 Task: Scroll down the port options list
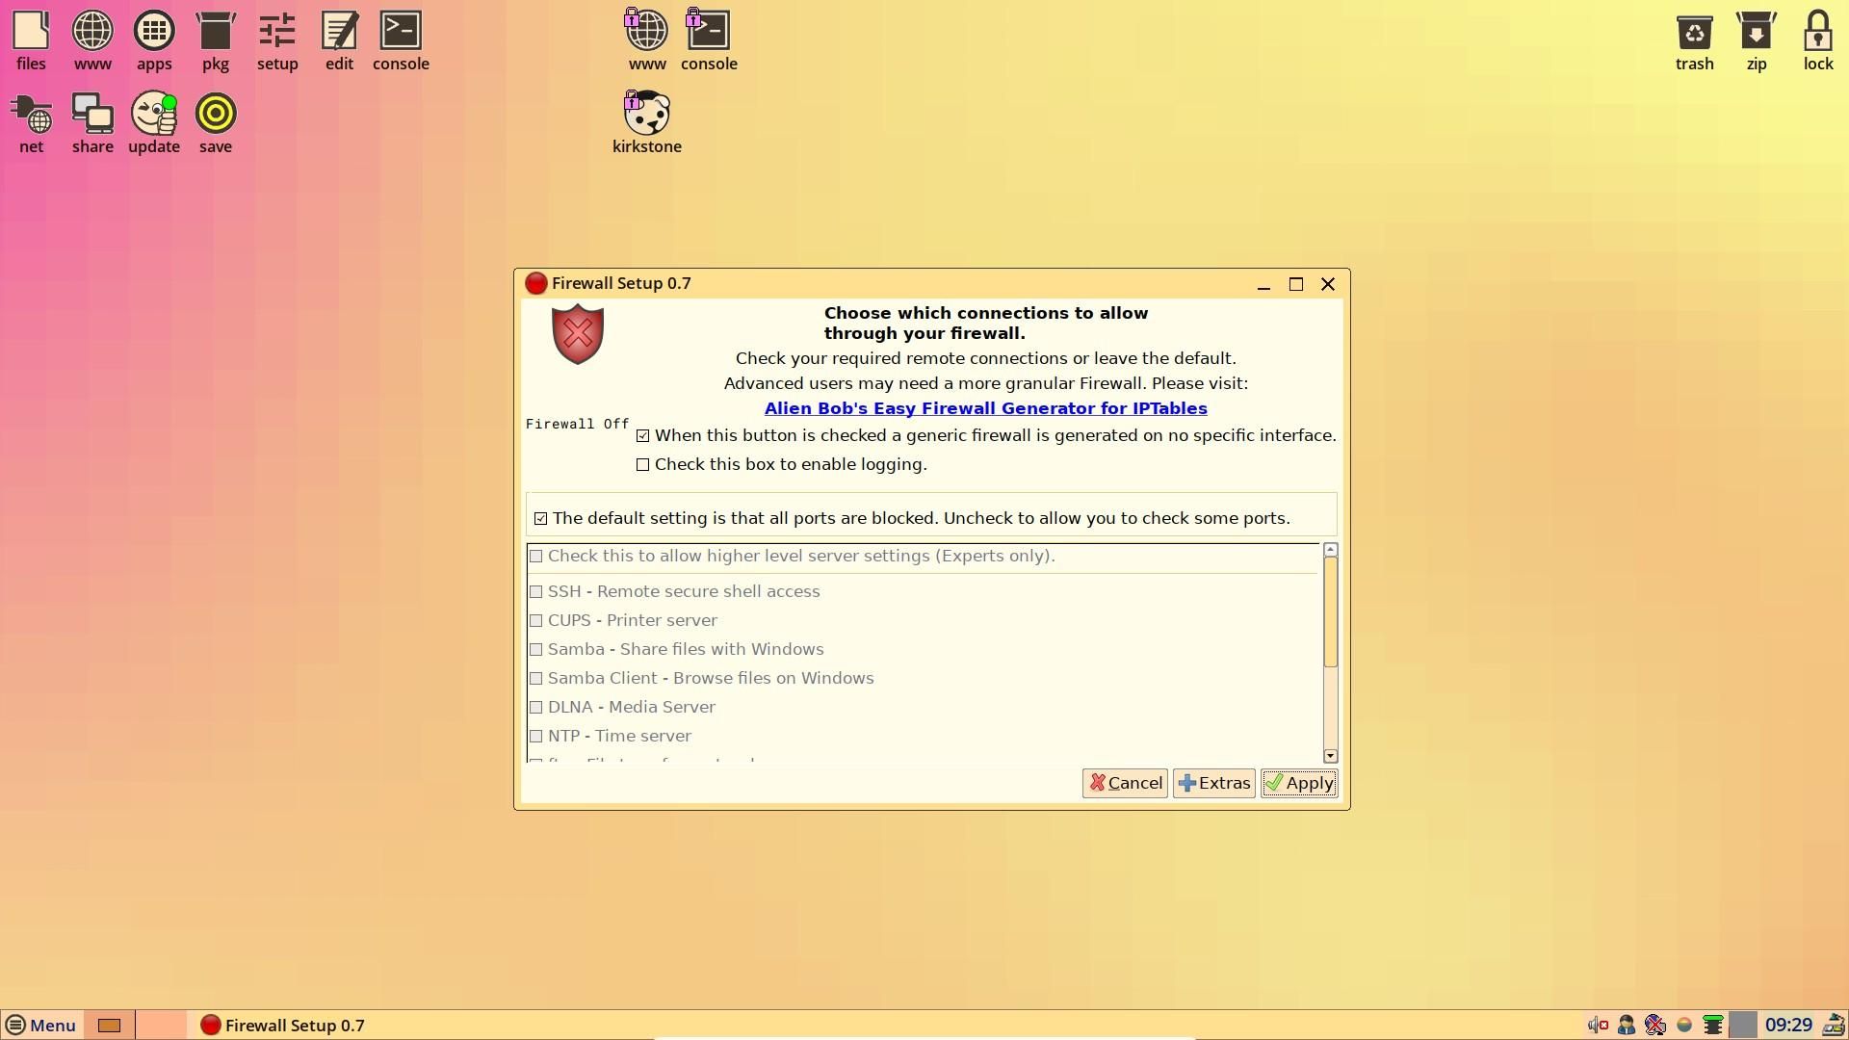coord(1330,756)
